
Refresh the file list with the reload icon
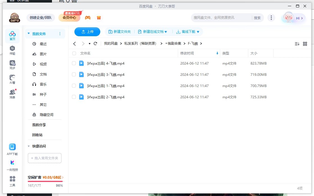tap(95, 44)
